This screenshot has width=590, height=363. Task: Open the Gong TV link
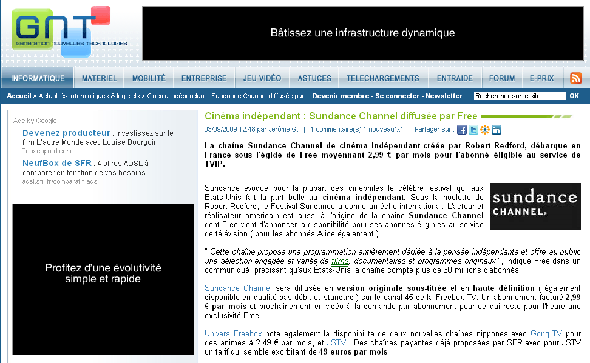coord(546,334)
